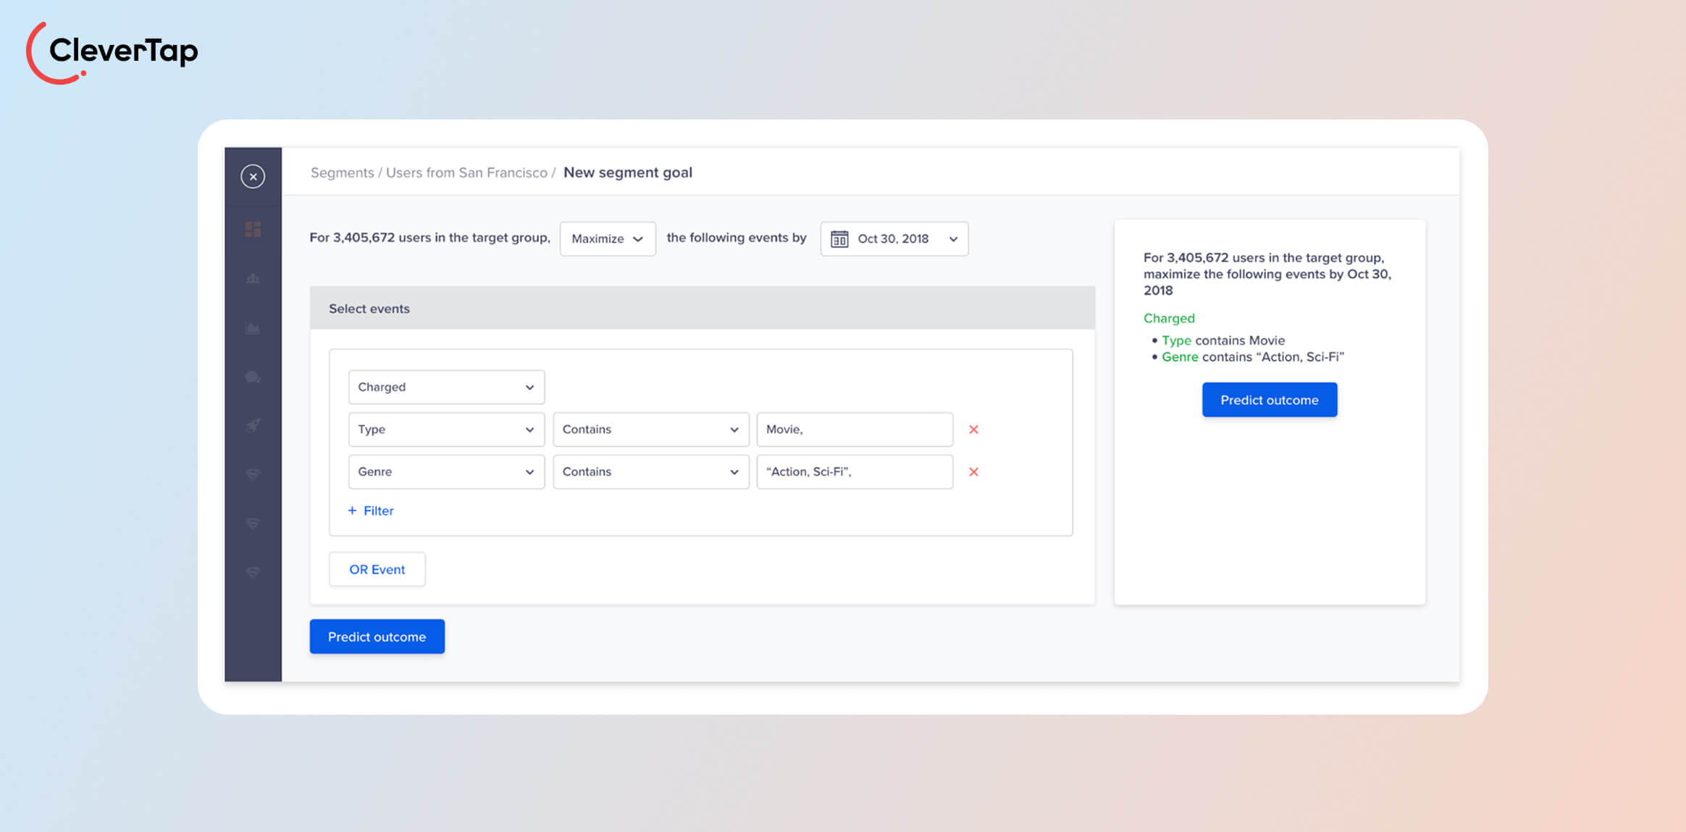Click the Predict outcome button
The image size is (1686, 832).
pos(377,636)
